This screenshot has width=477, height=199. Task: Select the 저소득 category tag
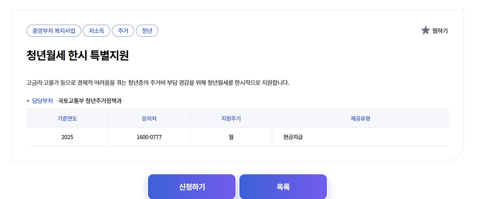point(97,31)
